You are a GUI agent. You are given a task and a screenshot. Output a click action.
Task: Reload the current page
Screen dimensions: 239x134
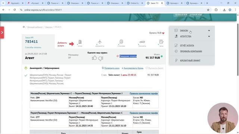[x=15, y=10]
